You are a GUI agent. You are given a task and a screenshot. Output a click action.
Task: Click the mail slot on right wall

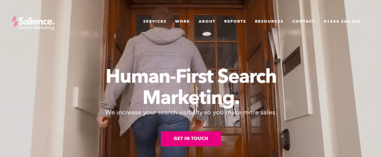291,60
